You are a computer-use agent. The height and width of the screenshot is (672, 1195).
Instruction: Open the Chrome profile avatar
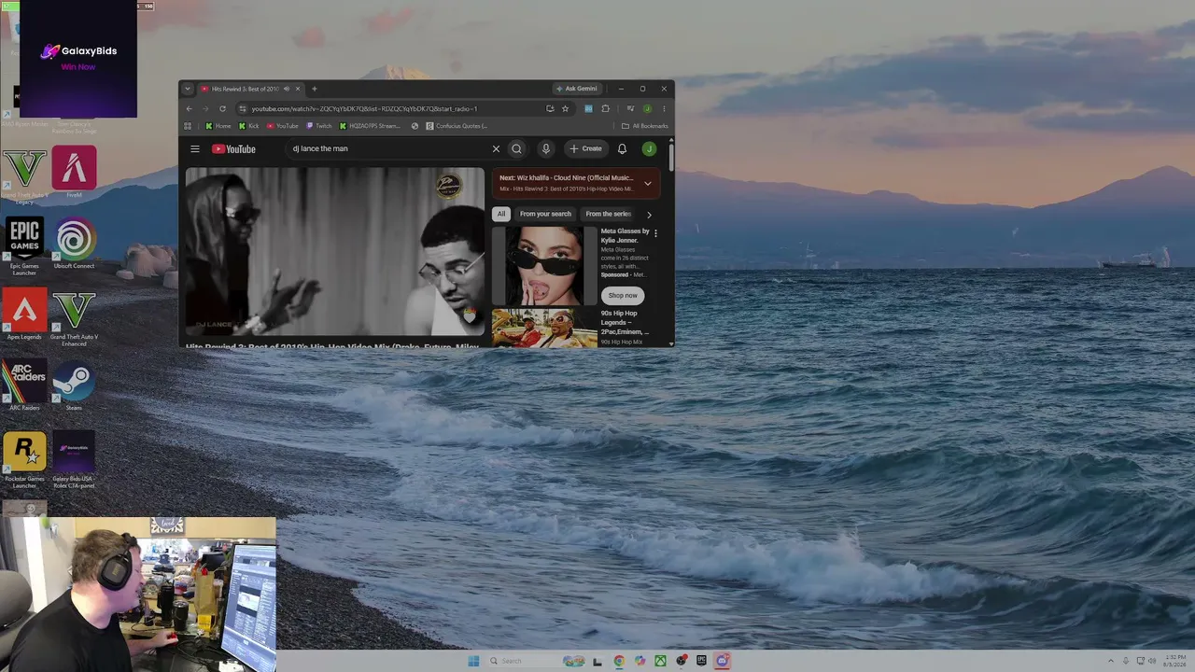(647, 108)
